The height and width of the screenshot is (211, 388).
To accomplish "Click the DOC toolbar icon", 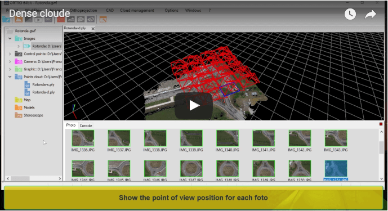I will (x=48, y=19).
